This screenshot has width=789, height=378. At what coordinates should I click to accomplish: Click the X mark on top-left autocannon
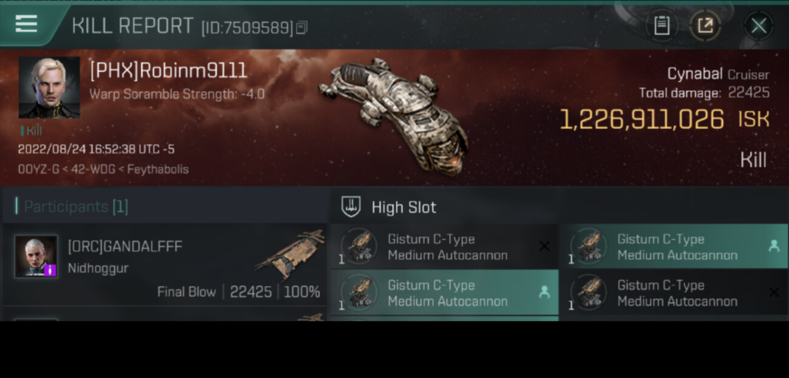click(x=544, y=246)
